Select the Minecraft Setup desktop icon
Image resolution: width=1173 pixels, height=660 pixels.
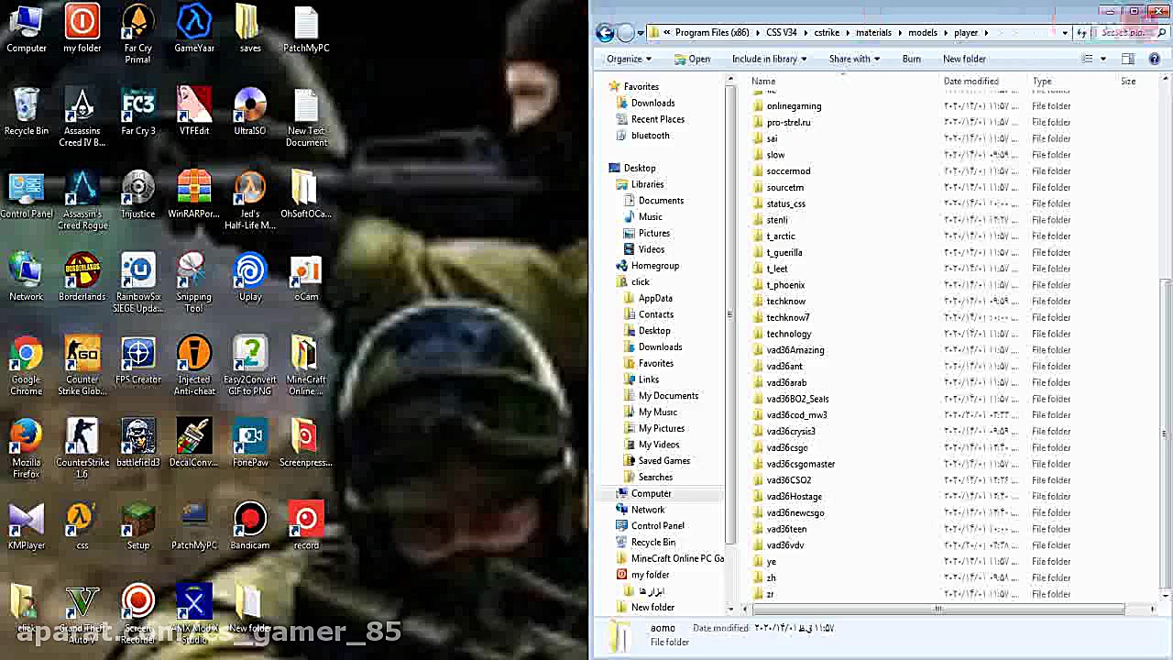point(138,526)
